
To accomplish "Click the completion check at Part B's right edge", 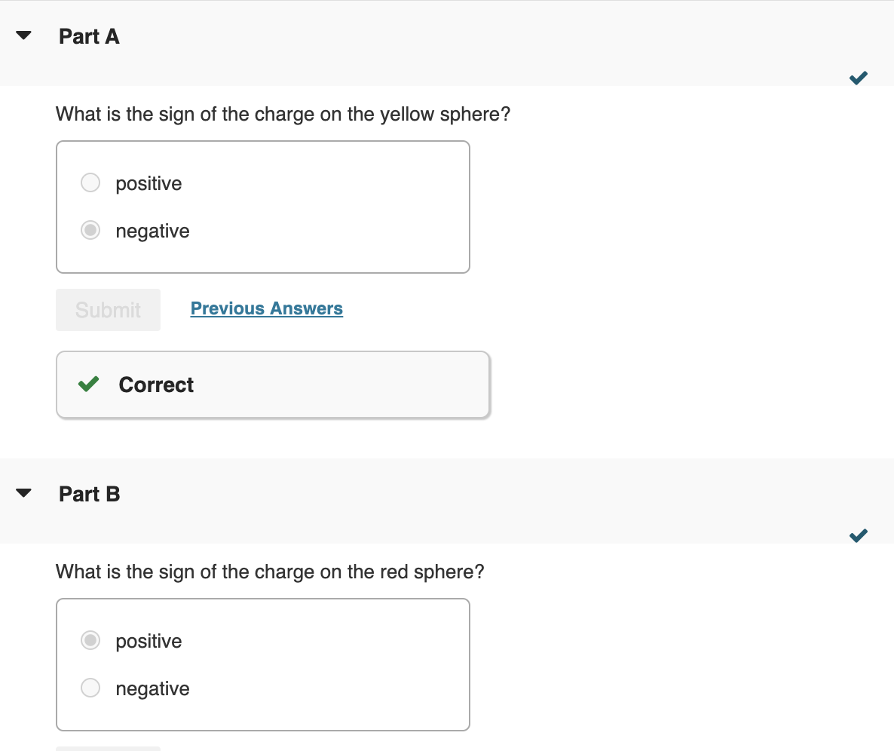I will [858, 535].
